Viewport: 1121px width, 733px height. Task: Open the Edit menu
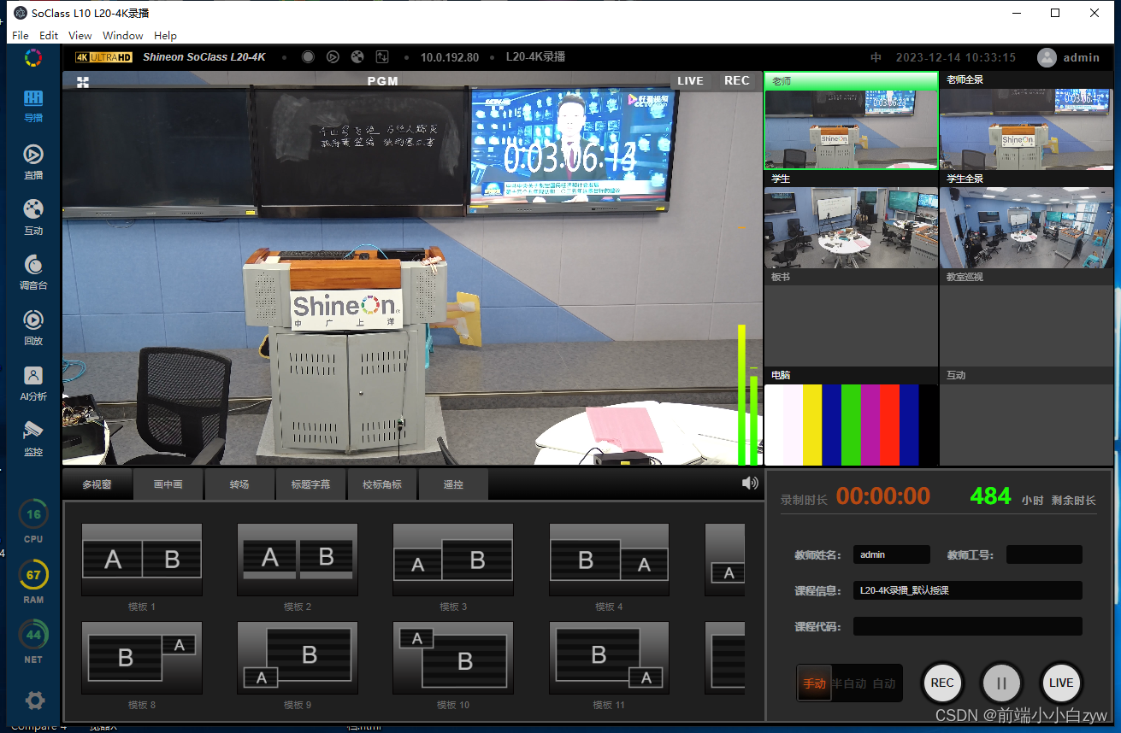[x=49, y=35]
